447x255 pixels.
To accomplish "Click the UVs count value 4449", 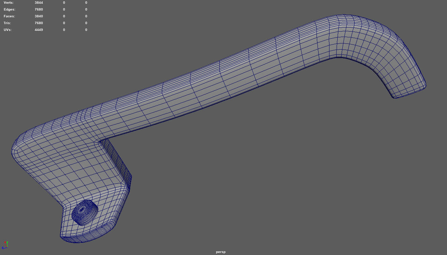I will (39, 30).
